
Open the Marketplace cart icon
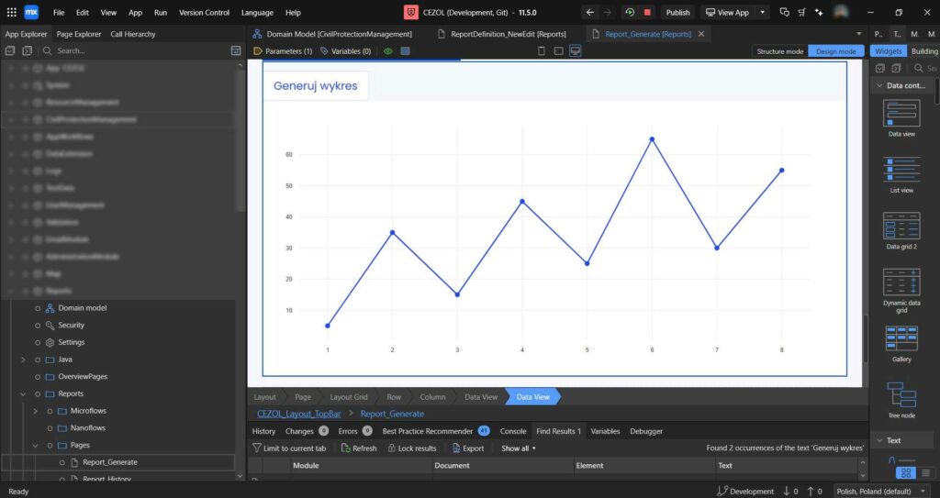(x=802, y=13)
